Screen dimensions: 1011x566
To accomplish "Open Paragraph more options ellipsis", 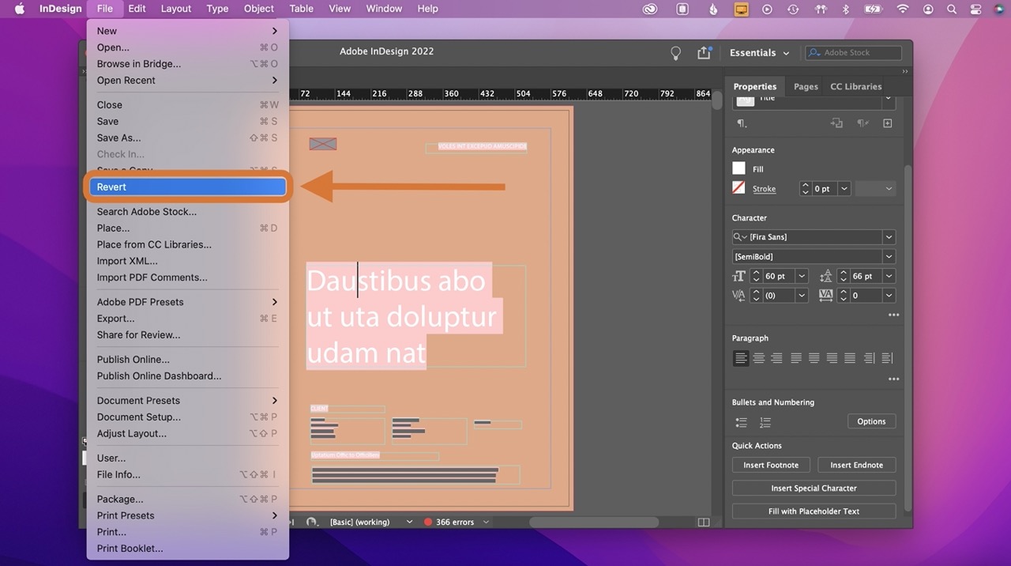I will 893,379.
